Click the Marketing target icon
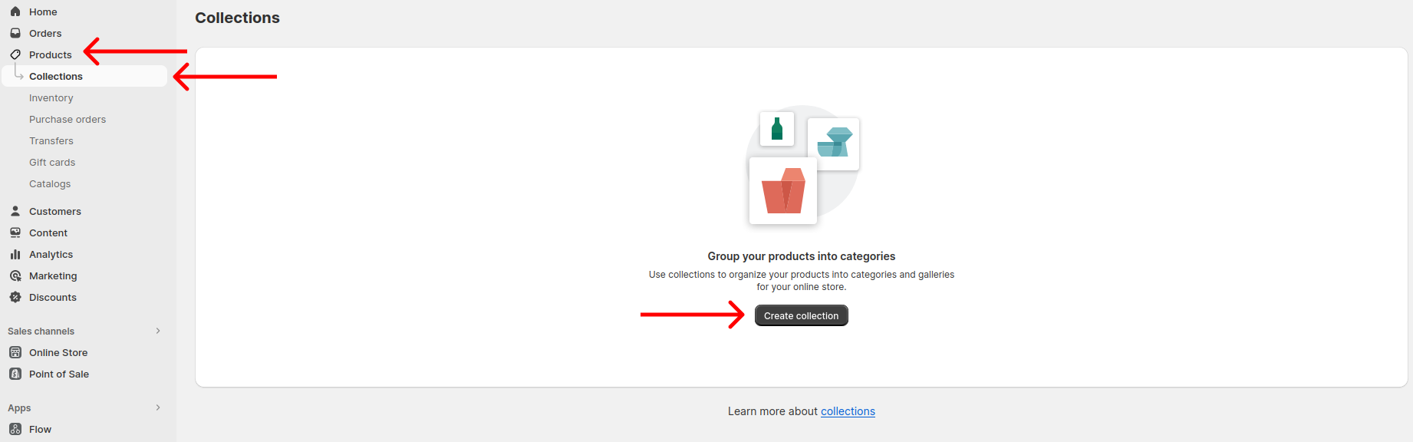1413x442 pixels. coord(15,275)
